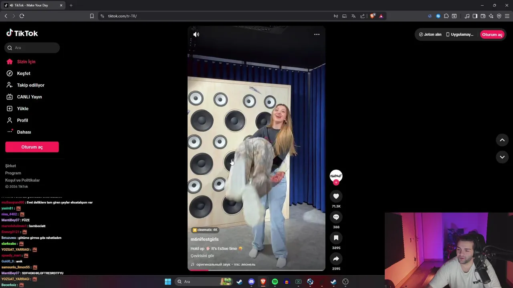Close the TikTok browser tab

tap(61, 5)
